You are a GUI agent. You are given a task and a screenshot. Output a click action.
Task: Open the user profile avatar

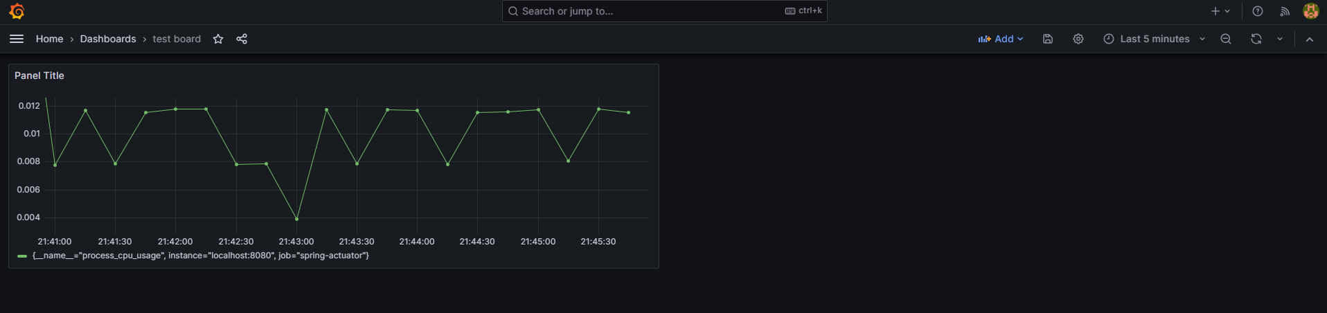(x=1310, y=11)
